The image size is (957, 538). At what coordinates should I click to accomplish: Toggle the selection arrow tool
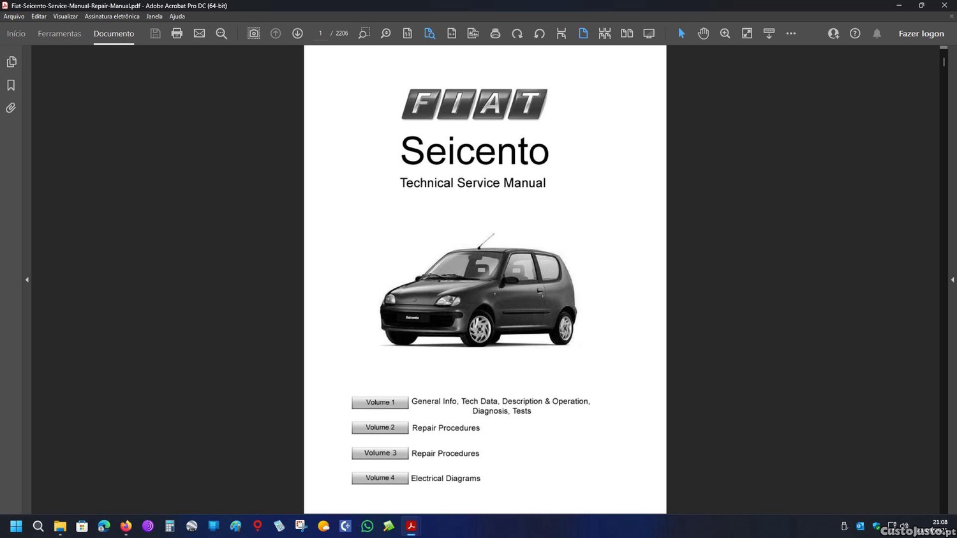(x=681, y=33)
